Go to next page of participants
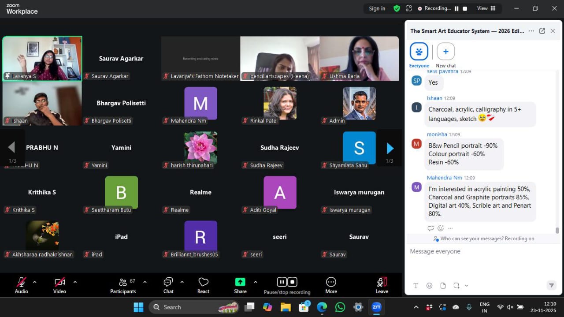The width and height of the screenshot is (564, 317). pos(390,148)
